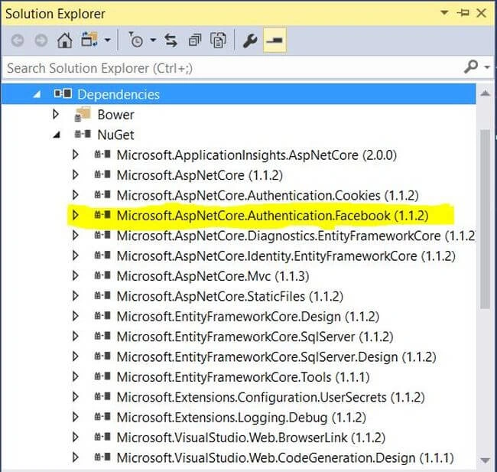Expand EntityFrameworkCore.Design package node

76,316
